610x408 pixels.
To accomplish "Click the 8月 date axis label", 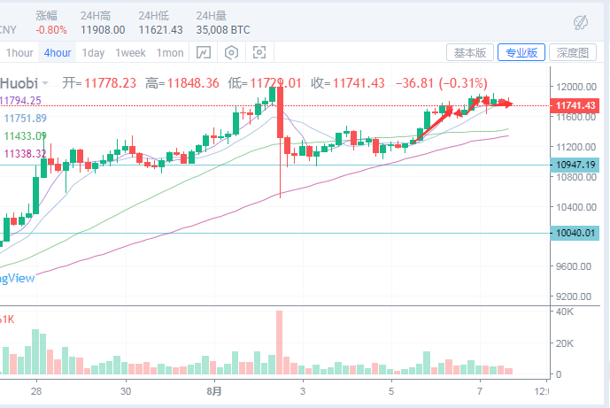I will 215,390.
